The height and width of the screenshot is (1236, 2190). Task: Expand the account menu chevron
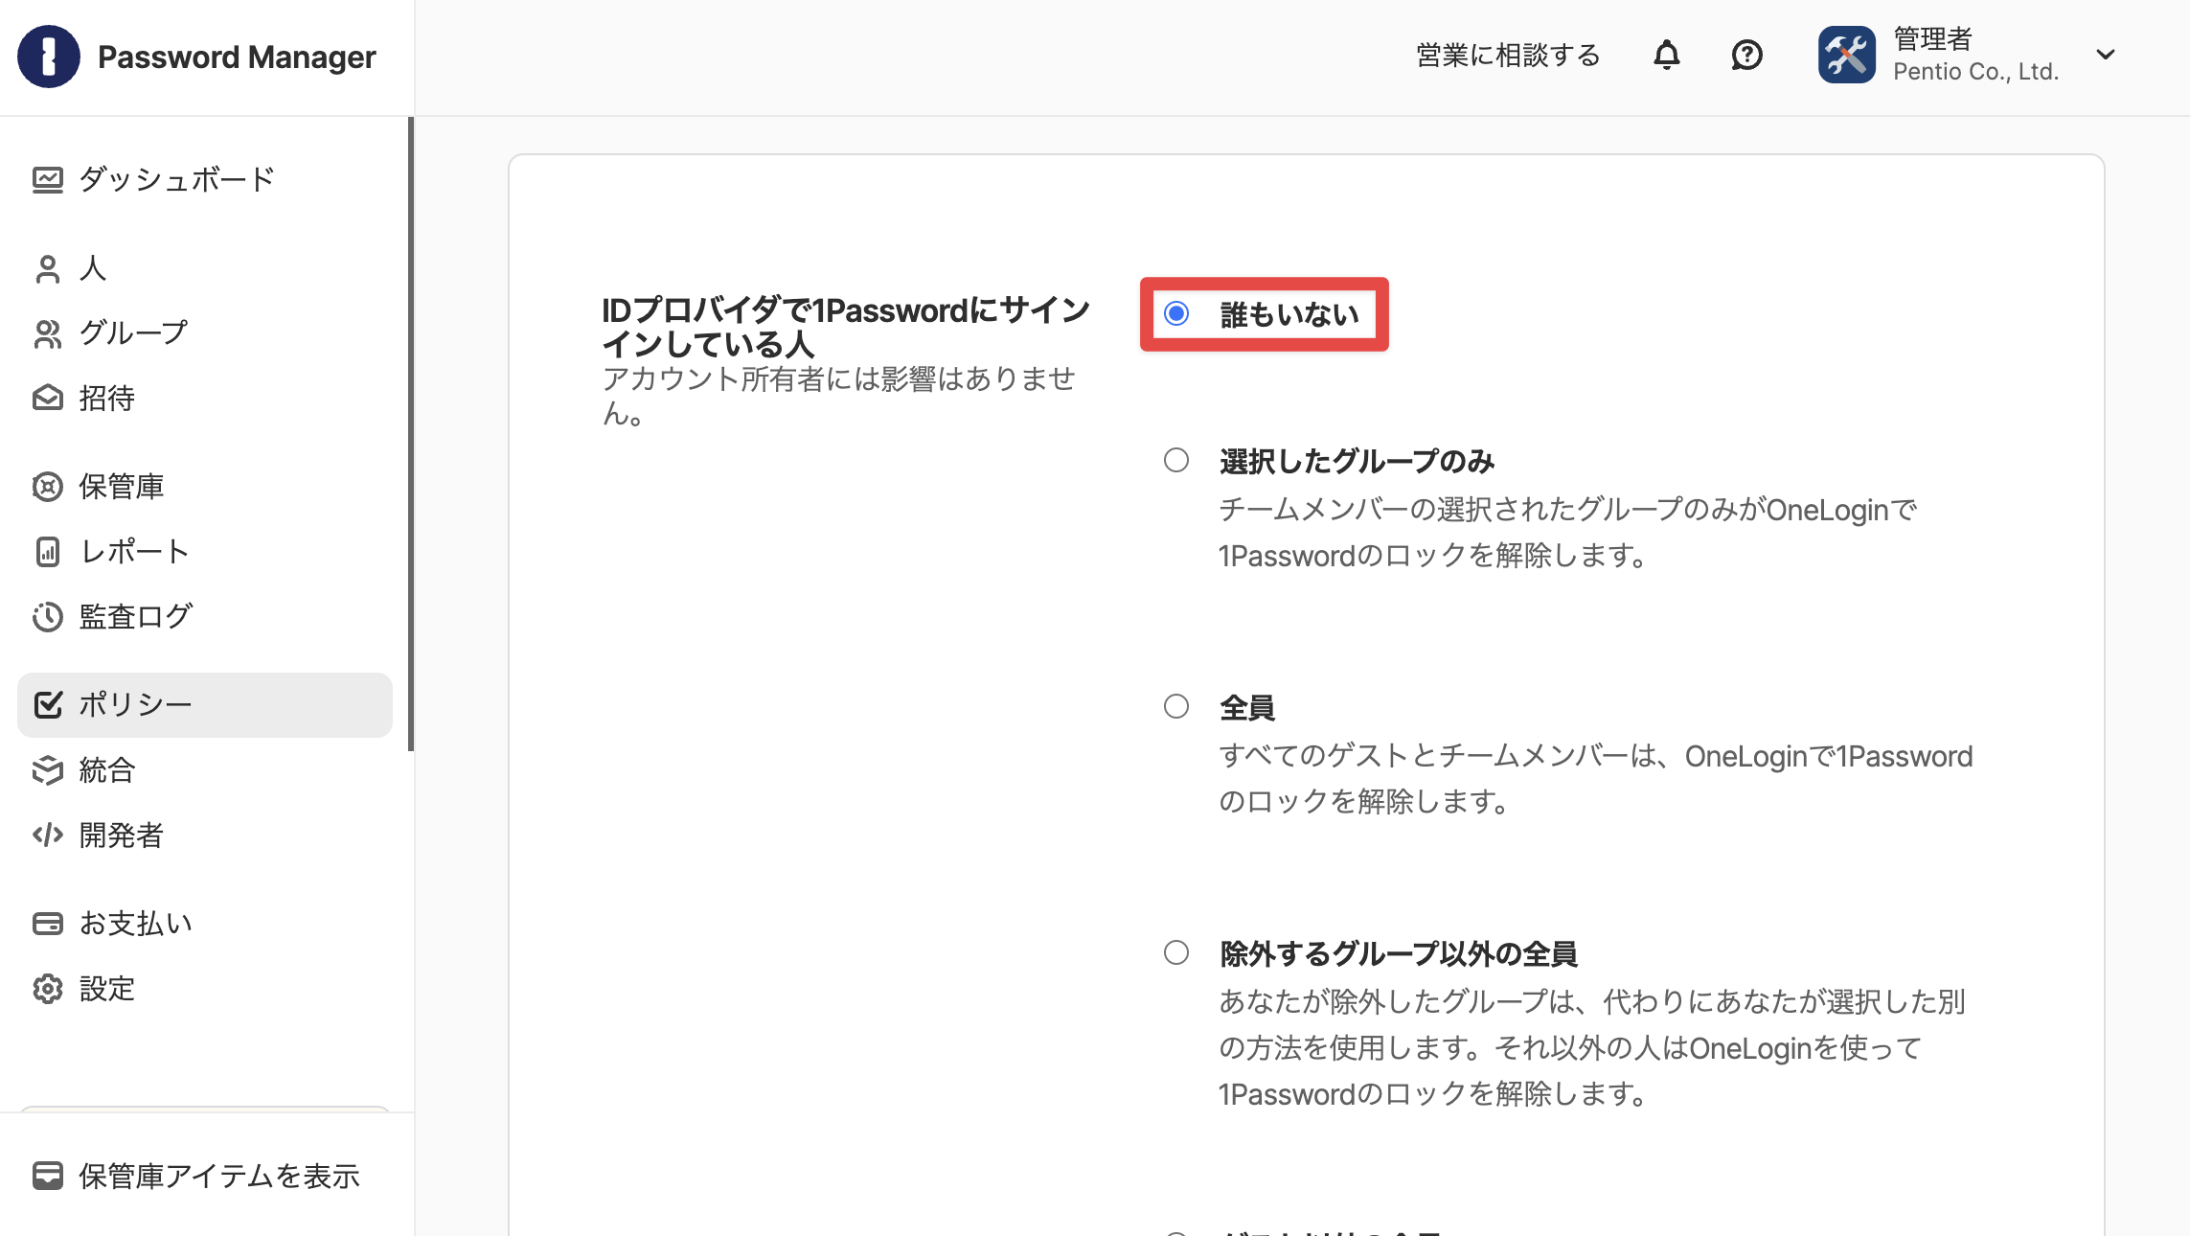click(2106, 55)
